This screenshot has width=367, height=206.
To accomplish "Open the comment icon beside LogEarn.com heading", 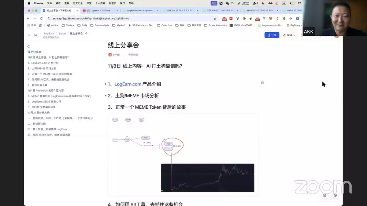I will 262,83.
